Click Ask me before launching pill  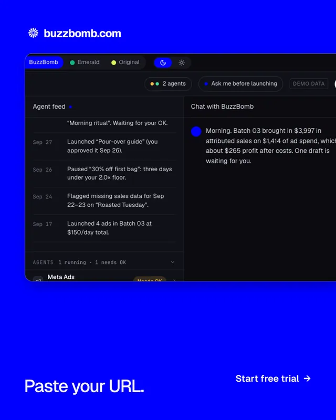[240, 83]
